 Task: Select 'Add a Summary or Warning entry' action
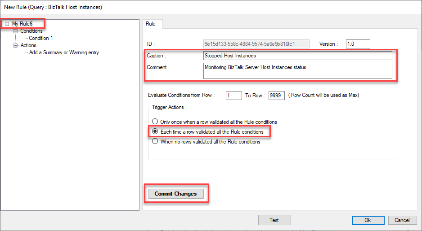pos(64,52)
